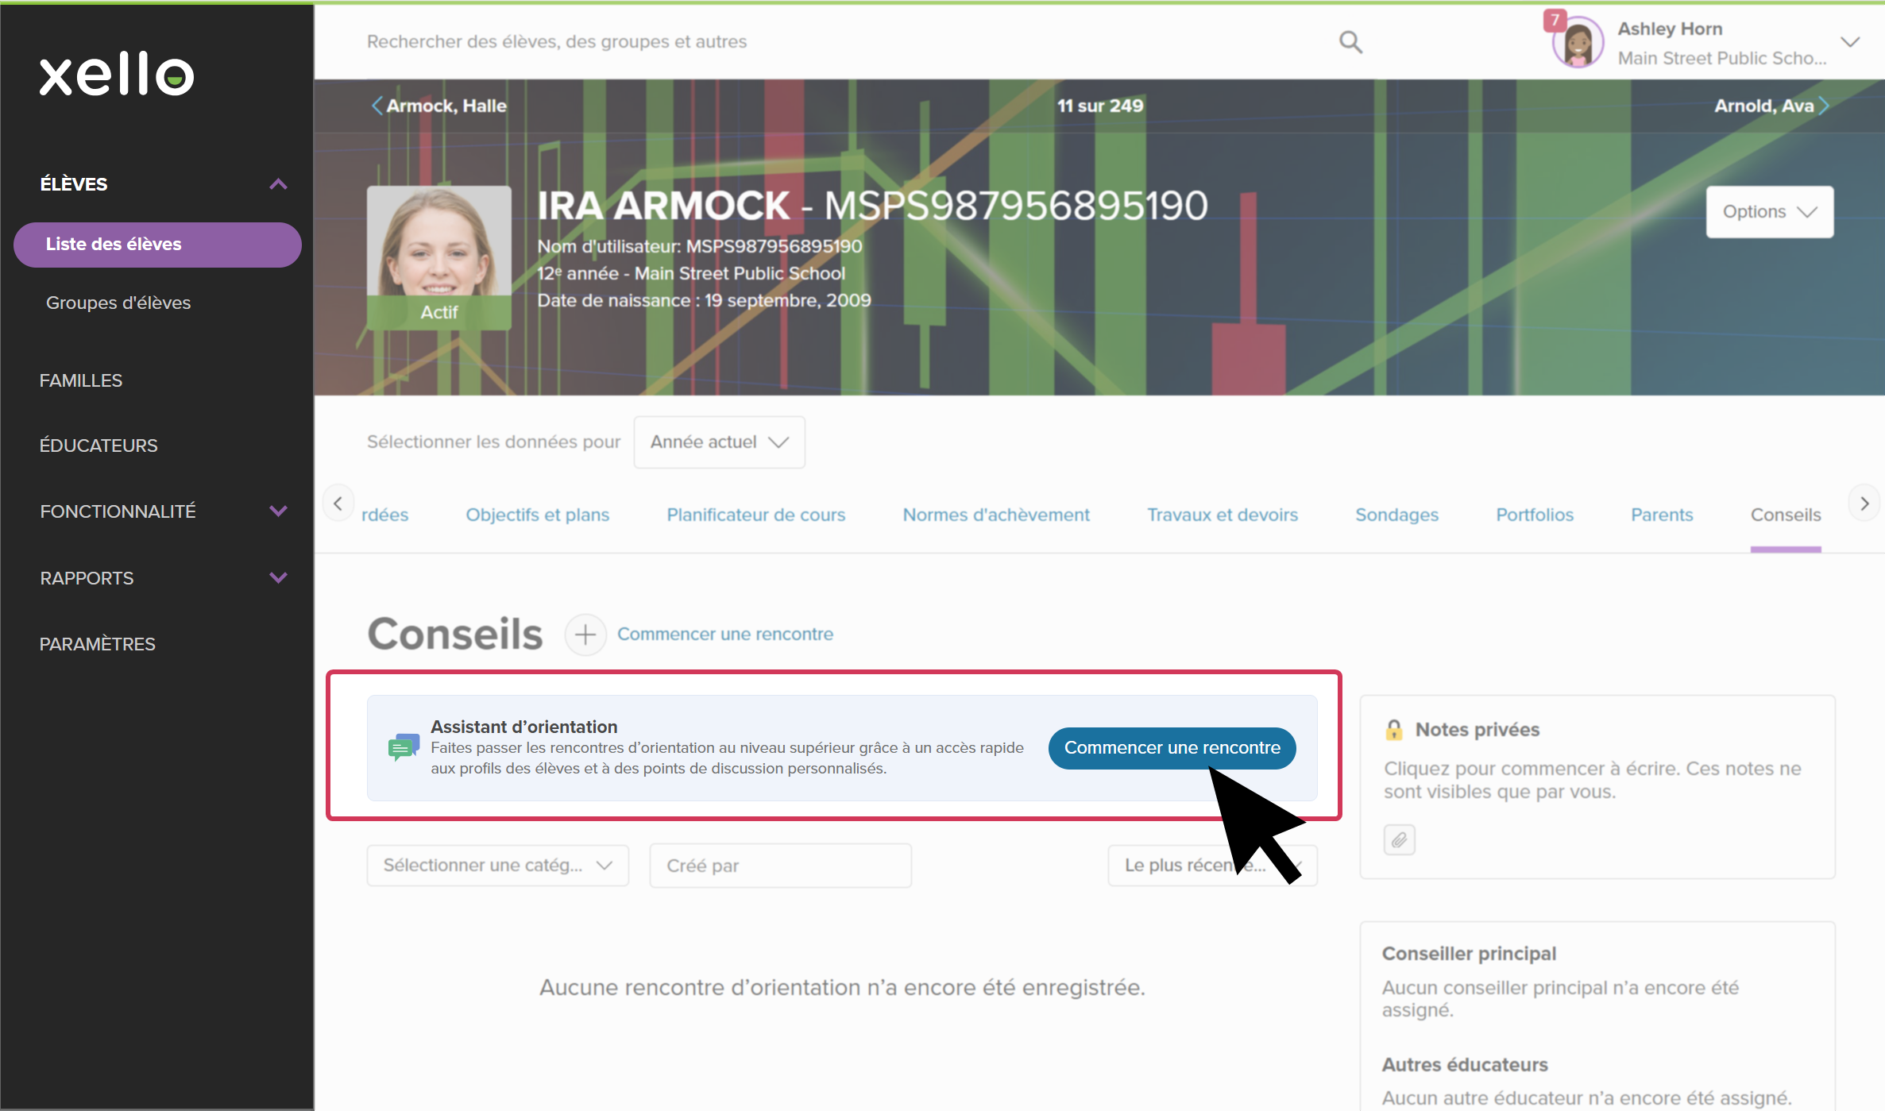
Task: Open the Le plus récent sort dropdown
Action: (x=1212, y=865)
